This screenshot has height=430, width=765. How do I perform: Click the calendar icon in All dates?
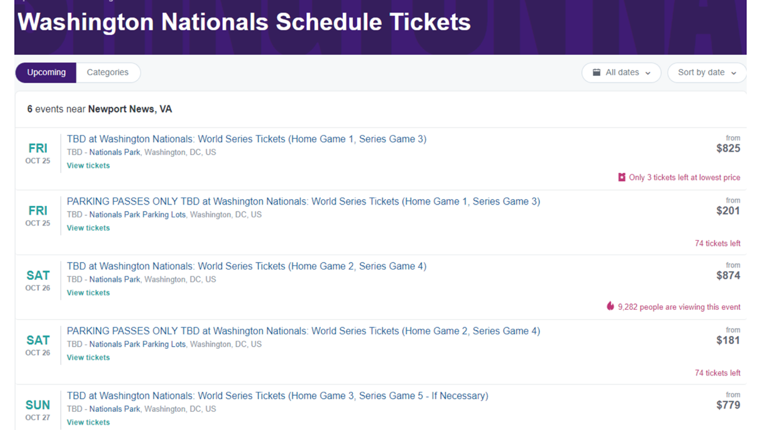point(596,72)
